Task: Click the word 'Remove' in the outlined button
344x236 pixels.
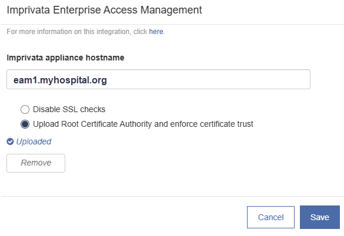Action: (36, 163)
